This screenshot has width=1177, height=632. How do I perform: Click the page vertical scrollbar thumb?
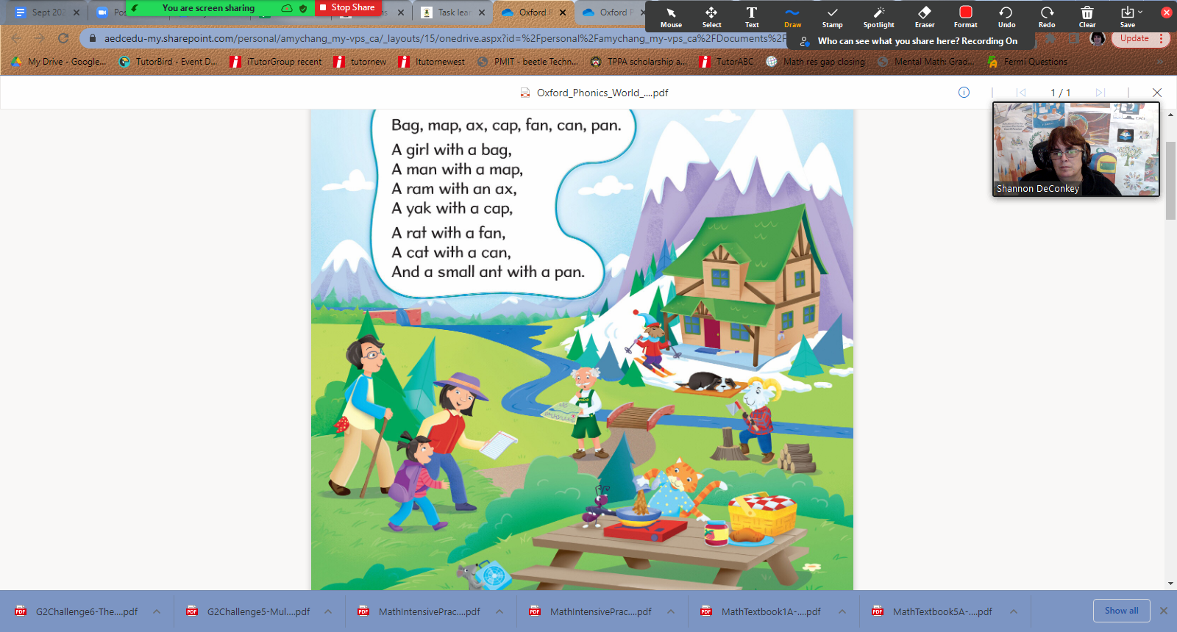click(1170, 180)
